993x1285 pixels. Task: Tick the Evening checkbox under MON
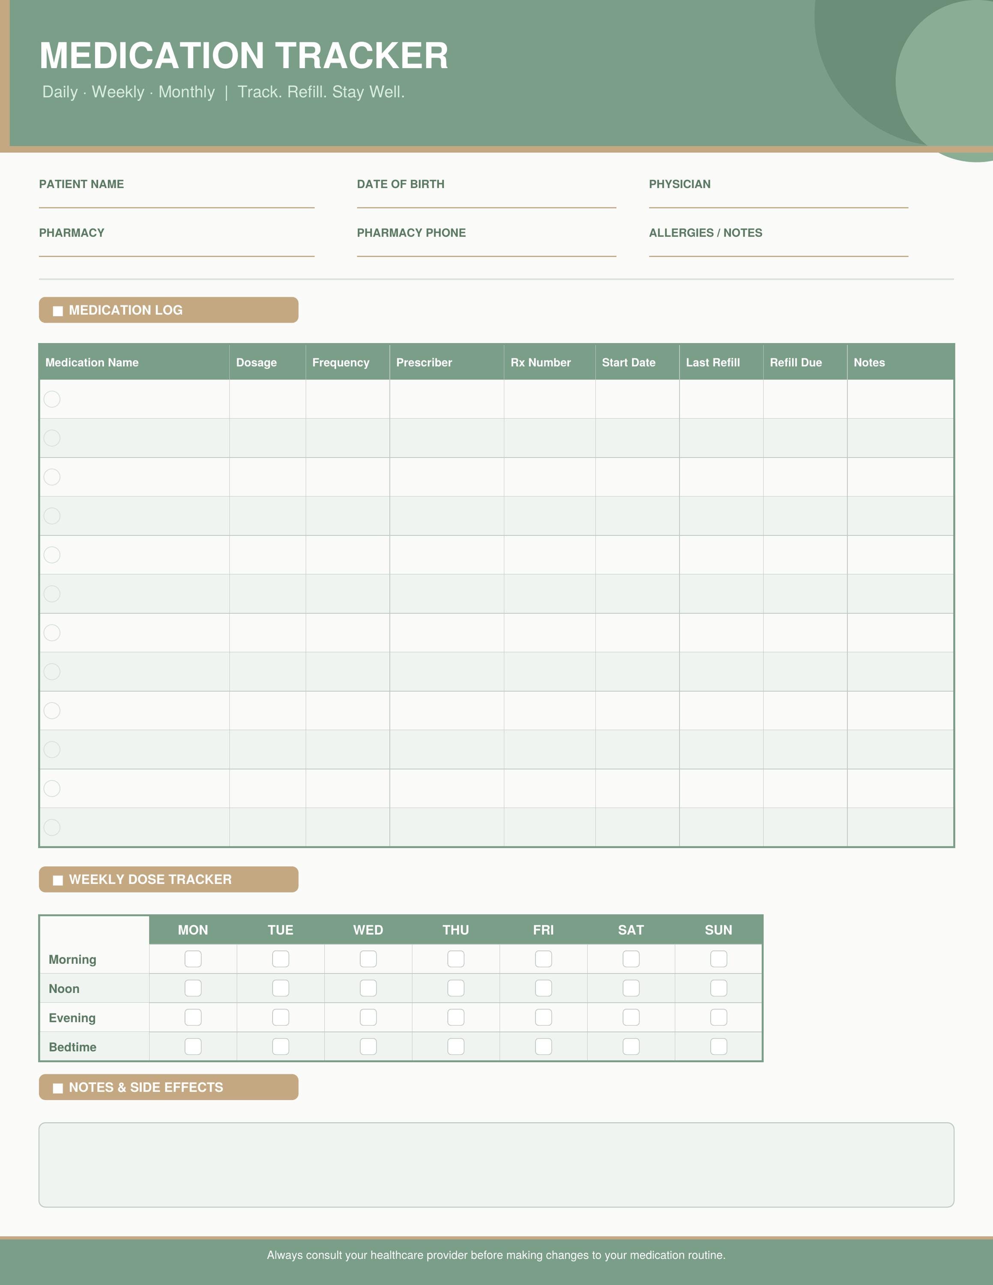tap(193, 1017)
